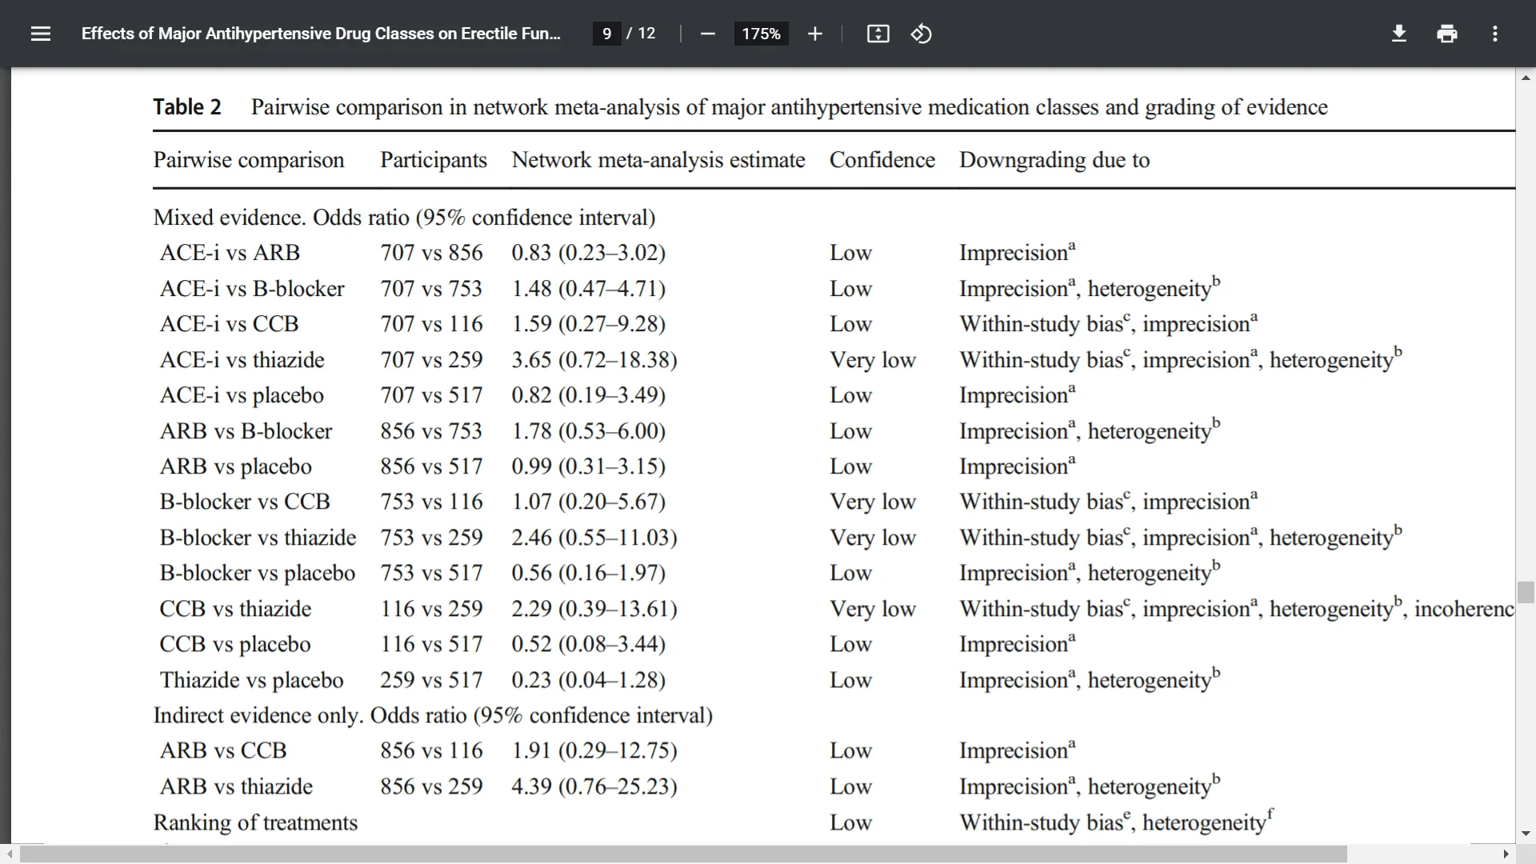The image size is (1536, 864).
Task: Click estimate '4.39 (0.76–25.23)'
Action: click(594, 786)
